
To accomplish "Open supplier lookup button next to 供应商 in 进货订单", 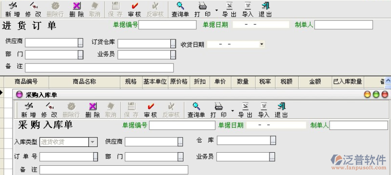I will (80, 43).
